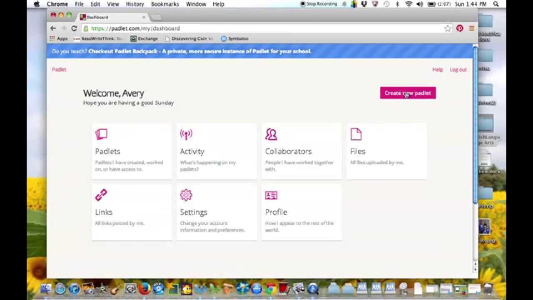Click the Settings card title
Image resolution: width=533 pixels, height=300 pixels.
coord(194,212)
